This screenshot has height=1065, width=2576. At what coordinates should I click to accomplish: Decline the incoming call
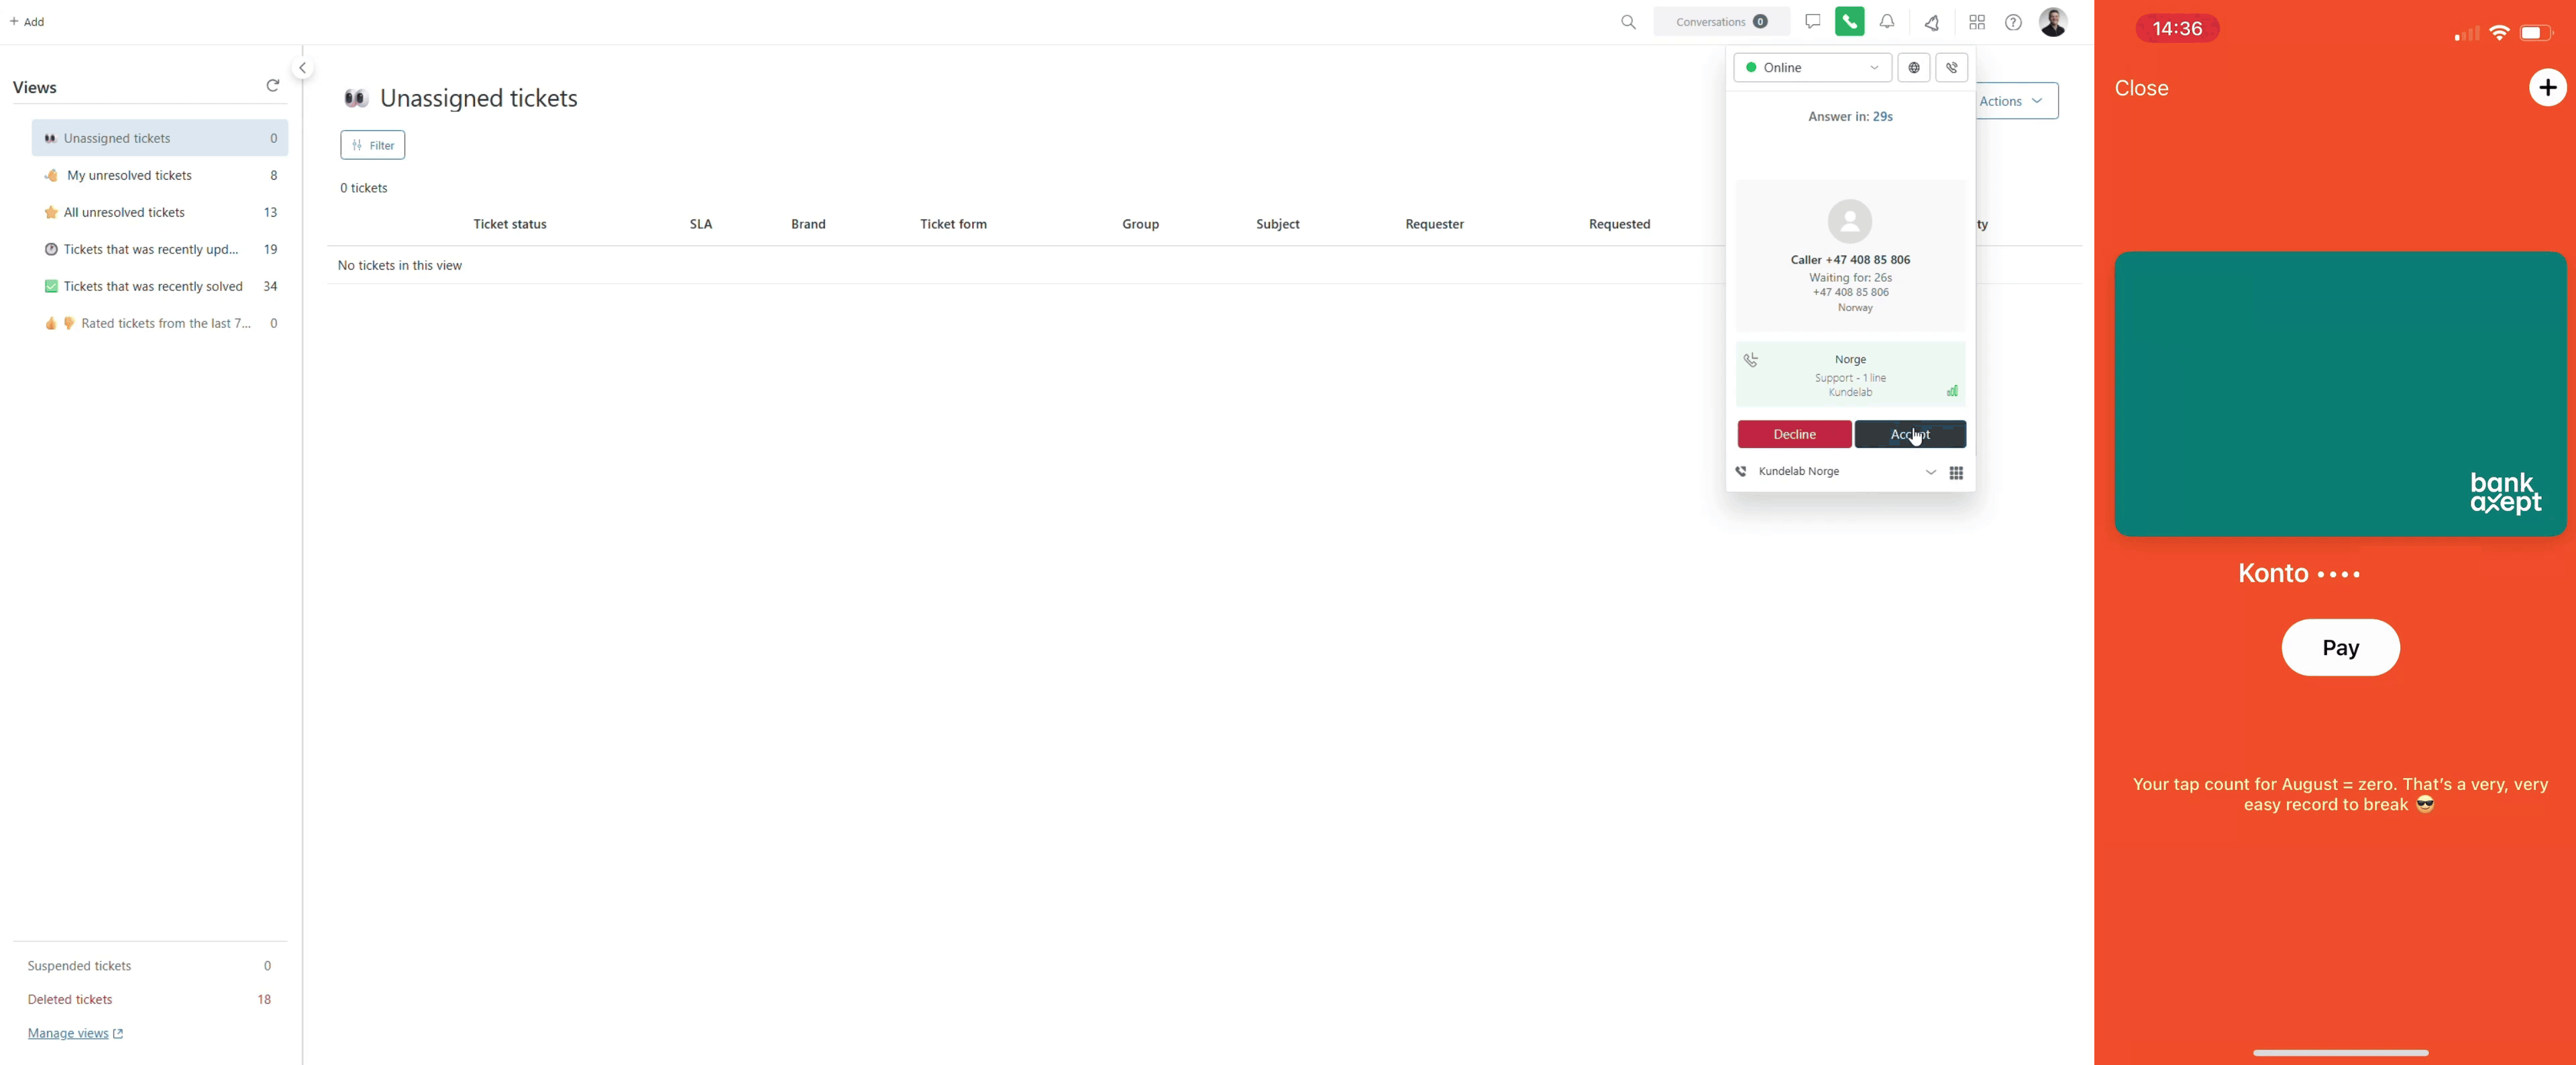coord(1794,434)
